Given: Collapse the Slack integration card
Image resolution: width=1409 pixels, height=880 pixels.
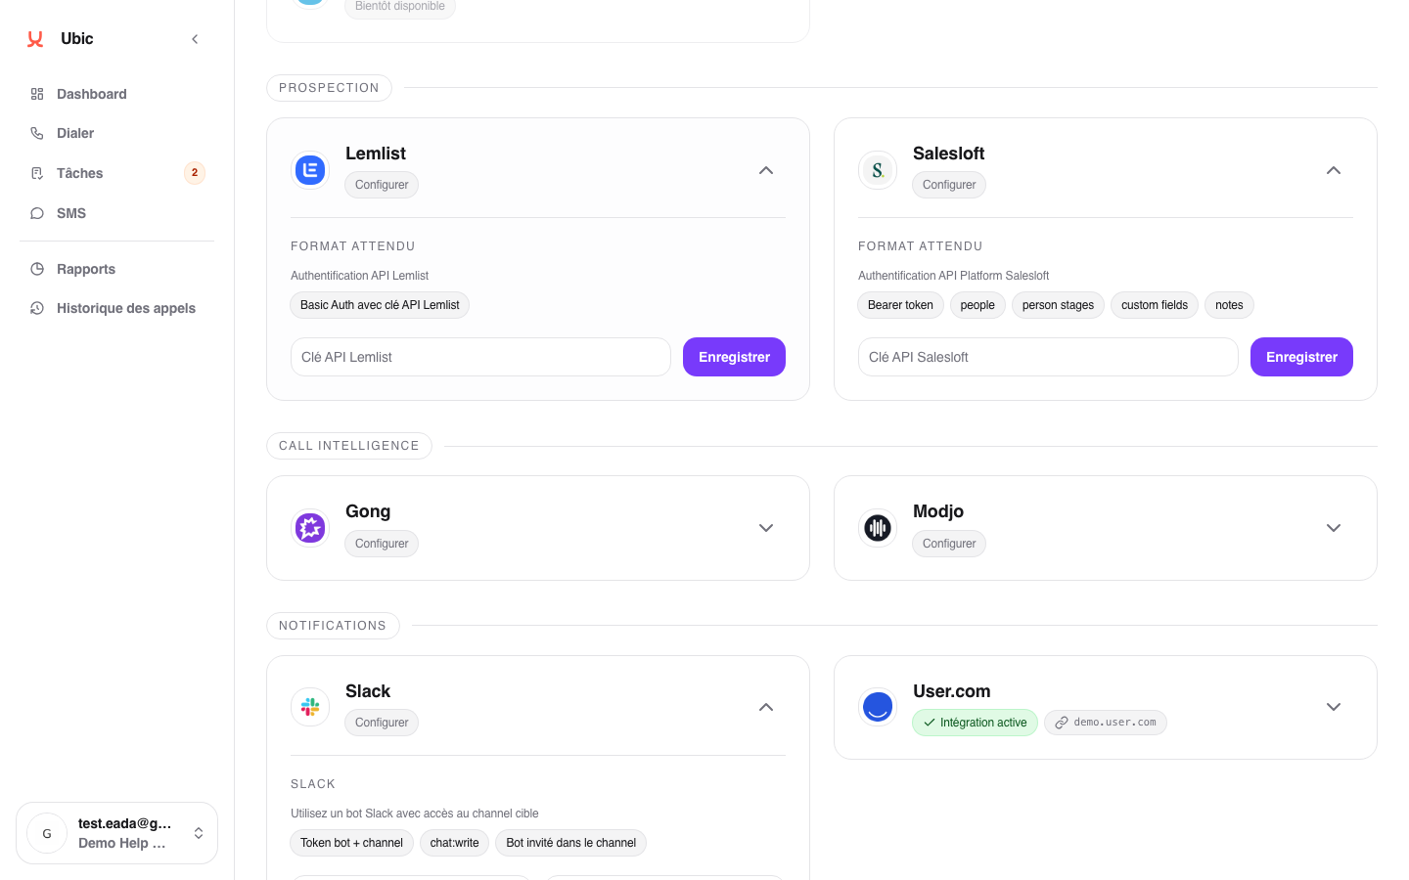Looking at the screenshot, I should click(x=766, y=707).
